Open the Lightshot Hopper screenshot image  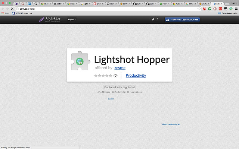coord(119,65)
